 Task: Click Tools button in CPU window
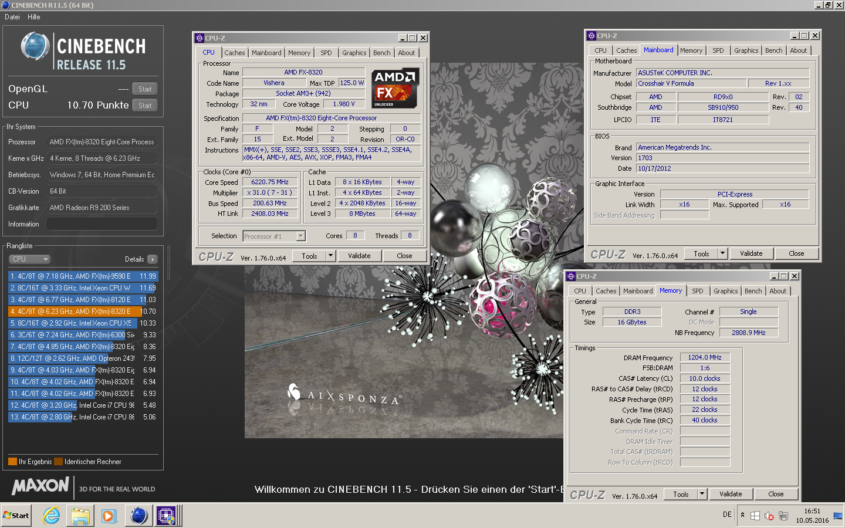(x=309, y=256)
